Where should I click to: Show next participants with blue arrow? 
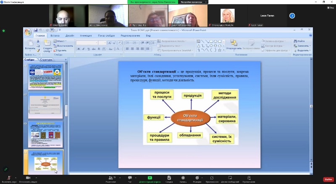(292, 16)
